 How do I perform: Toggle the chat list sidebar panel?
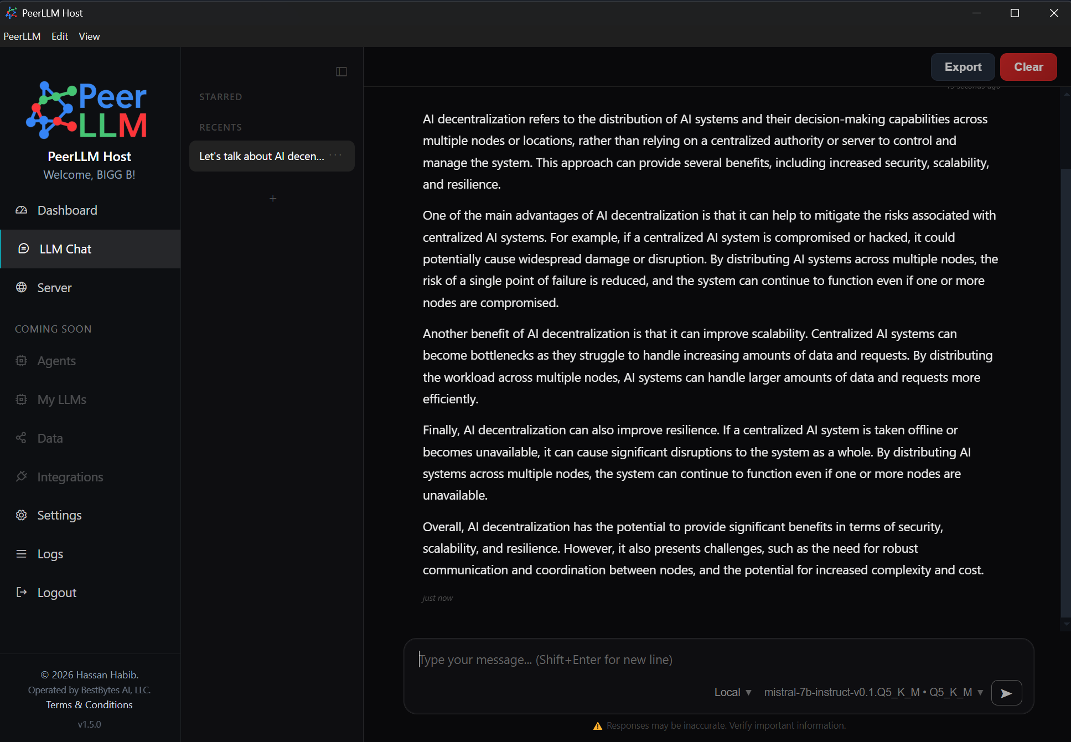click(342, 72)
